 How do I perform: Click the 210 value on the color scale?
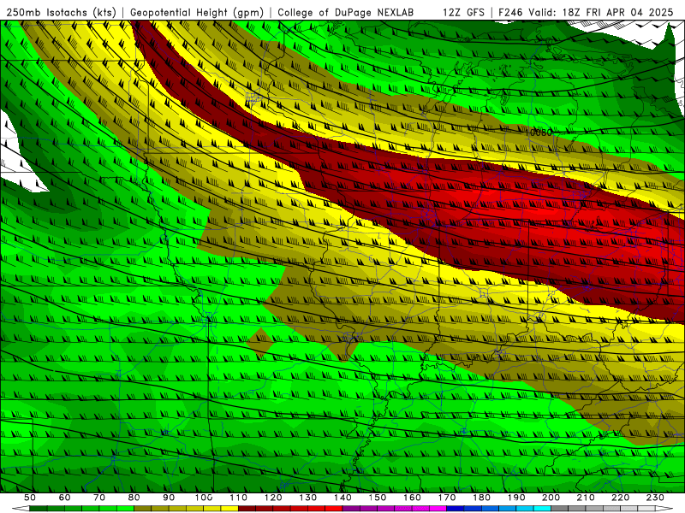tap(586, 498)
